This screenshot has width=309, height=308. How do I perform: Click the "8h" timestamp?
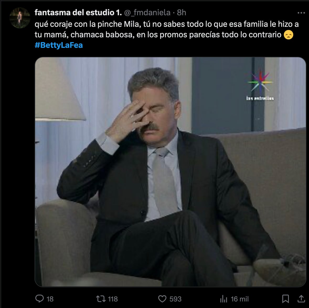[182, 12]
